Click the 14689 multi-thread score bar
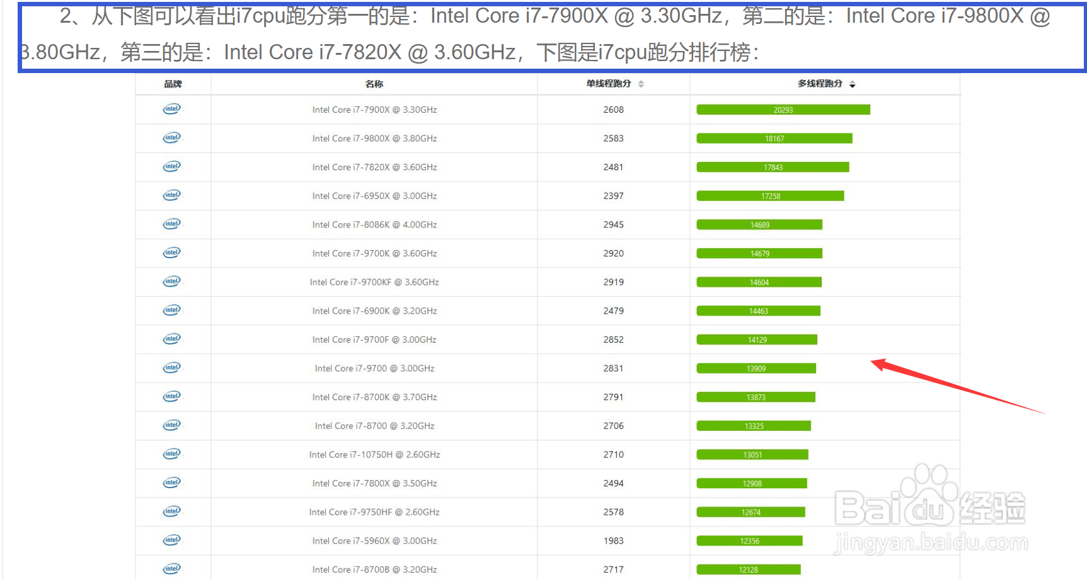This screenshot has height=579, width=1087. [759, 225]
